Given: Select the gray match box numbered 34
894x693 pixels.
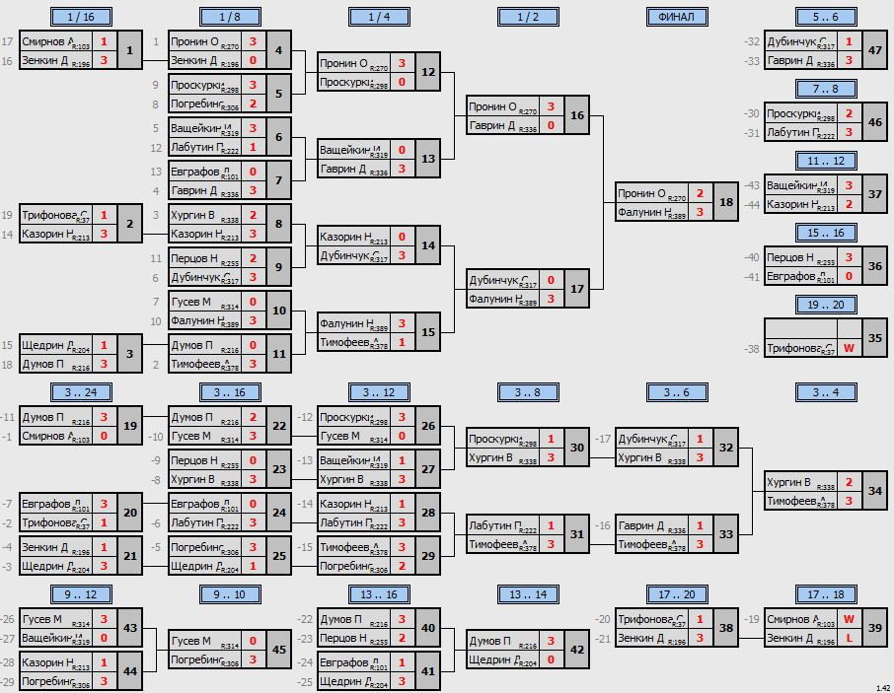Looking at the screenshot, I should click(875, 491).
